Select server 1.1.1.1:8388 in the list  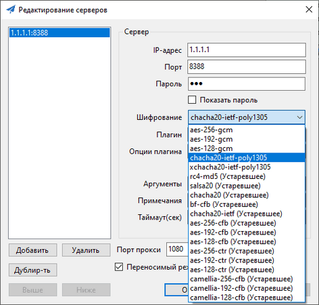[59, 33]
